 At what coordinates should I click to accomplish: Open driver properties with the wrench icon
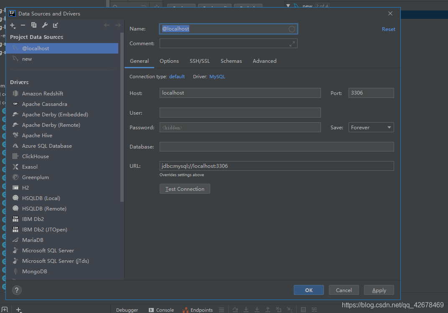pyautogui.click(x=44, y=25)
